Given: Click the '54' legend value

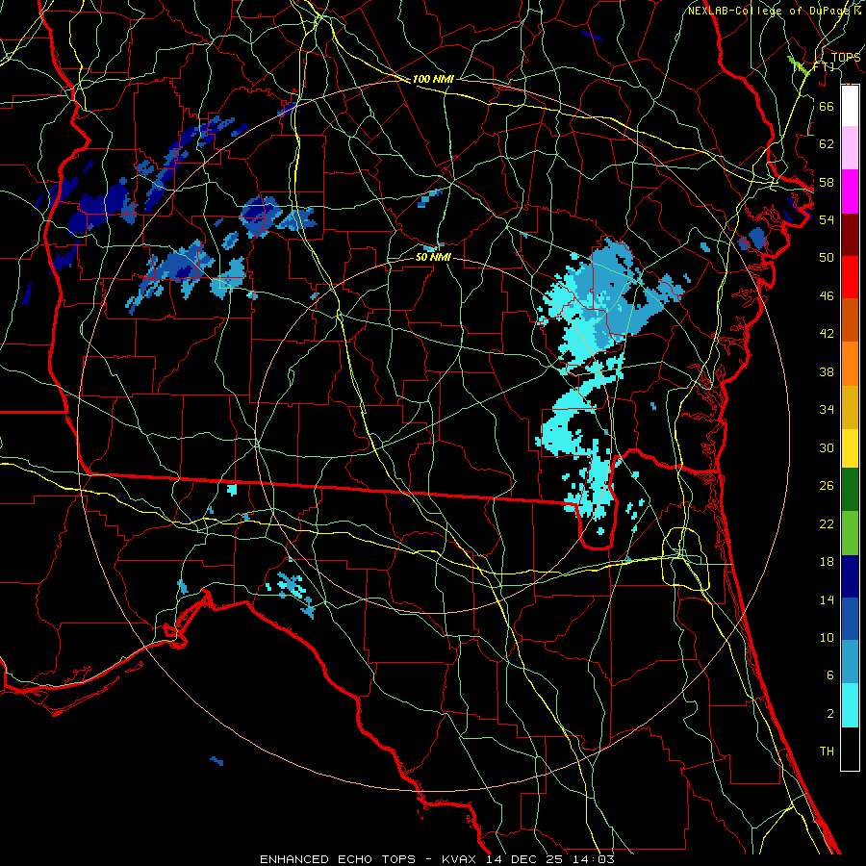Looking at the screenshot, I should (827, 219).
